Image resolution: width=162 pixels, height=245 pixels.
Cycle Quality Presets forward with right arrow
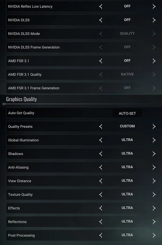click(x=154, y=126)
